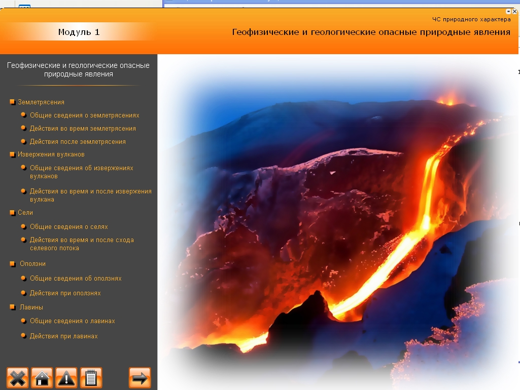
Task: Open Общие сведения об извержениях вулканов
Action: click(x=81, y=172)
